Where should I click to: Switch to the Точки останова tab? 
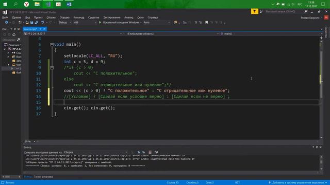[43, 177]
